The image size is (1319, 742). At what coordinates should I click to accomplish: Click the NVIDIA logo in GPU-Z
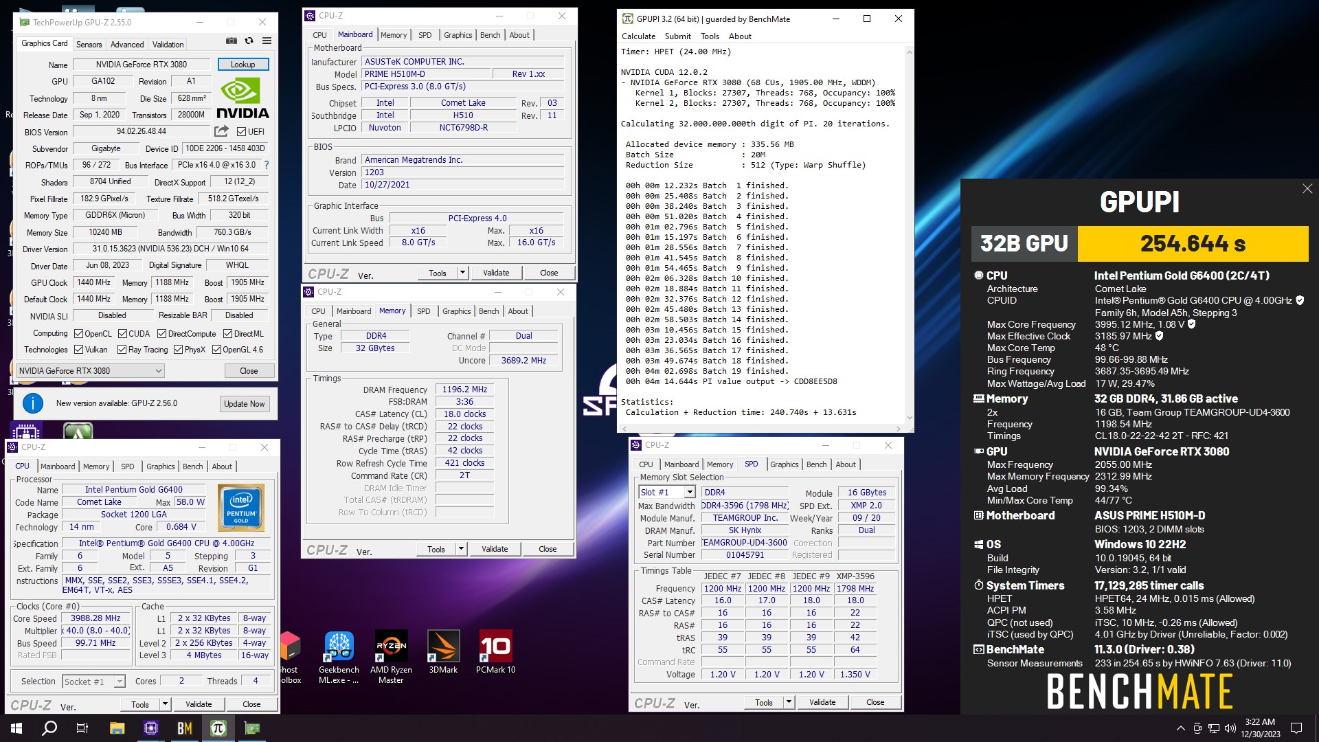click(243, 98)
